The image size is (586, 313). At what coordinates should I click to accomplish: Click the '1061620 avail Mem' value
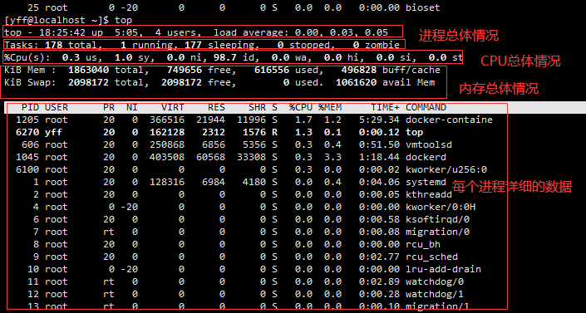[x=386, y=82]
